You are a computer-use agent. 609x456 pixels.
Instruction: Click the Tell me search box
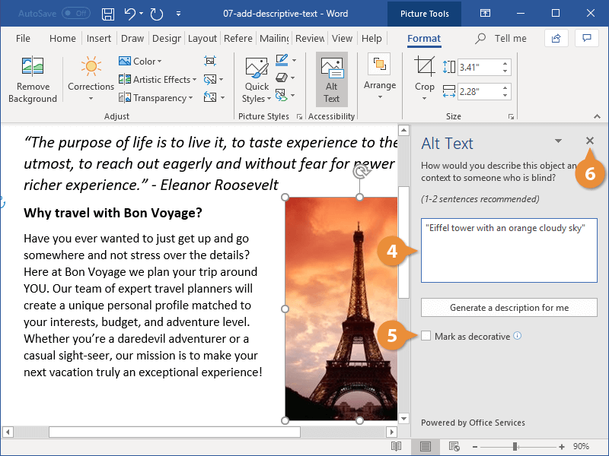(x=502, y=39)
